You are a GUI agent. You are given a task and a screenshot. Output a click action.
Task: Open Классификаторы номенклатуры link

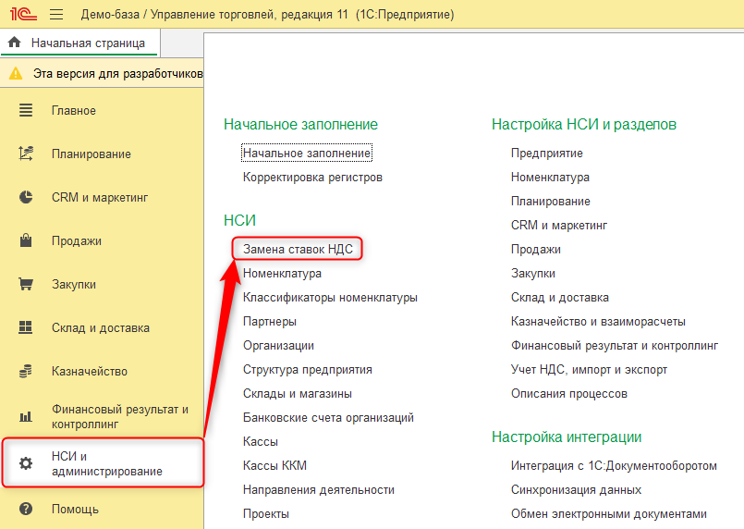point(330,297)
